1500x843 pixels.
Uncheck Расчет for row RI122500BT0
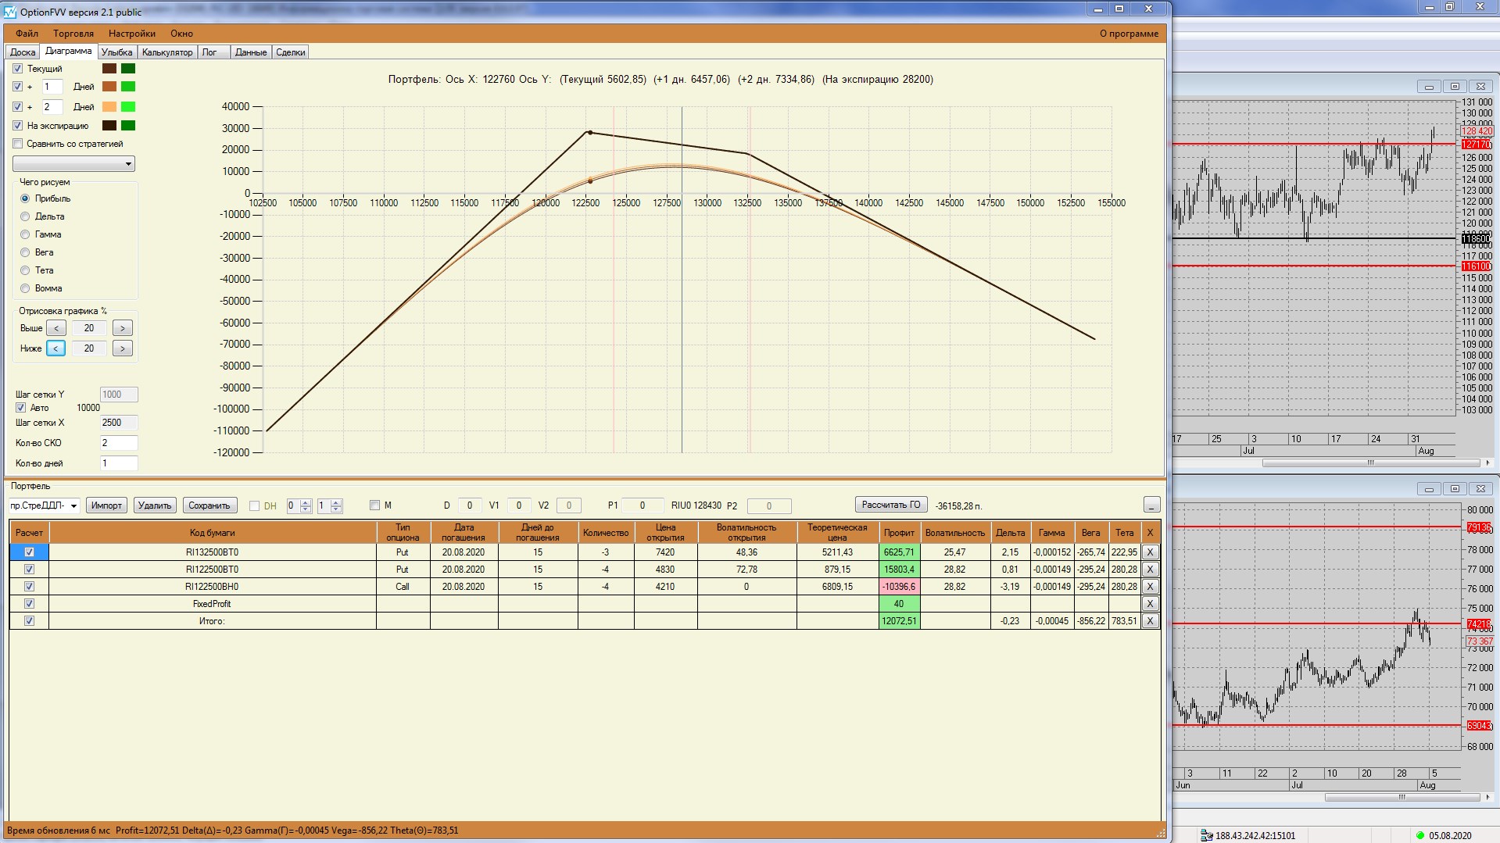pos(30,569)
